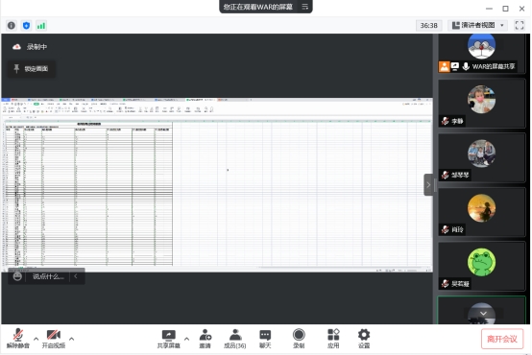Unmute the microphone
The width and height of the screenshot is (532, 355).
[18, 339]
